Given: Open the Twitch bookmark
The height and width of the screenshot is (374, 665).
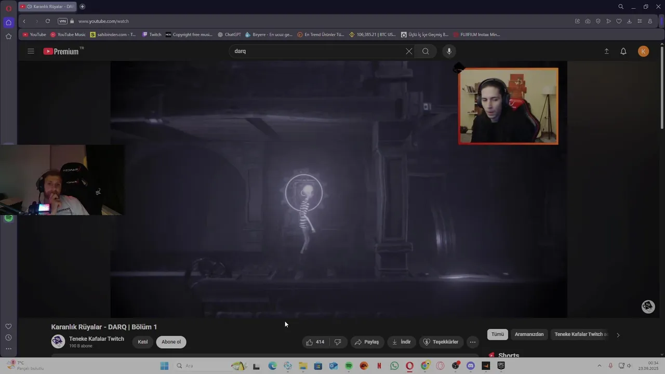Looking at the screenshot, I should pos(152,35).
